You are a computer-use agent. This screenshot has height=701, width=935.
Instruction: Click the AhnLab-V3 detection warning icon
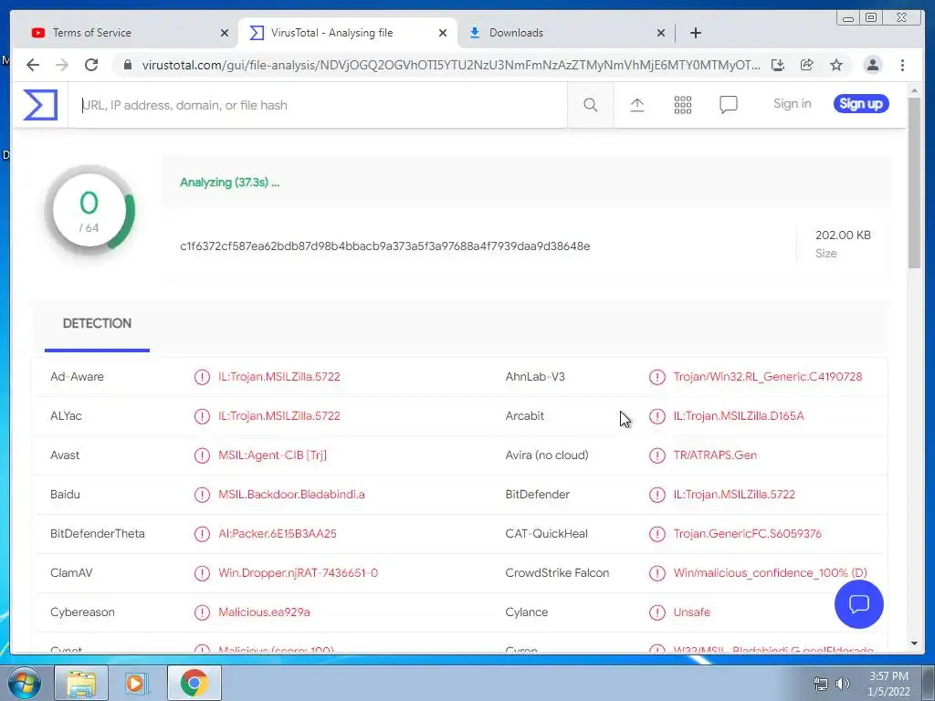657,377
